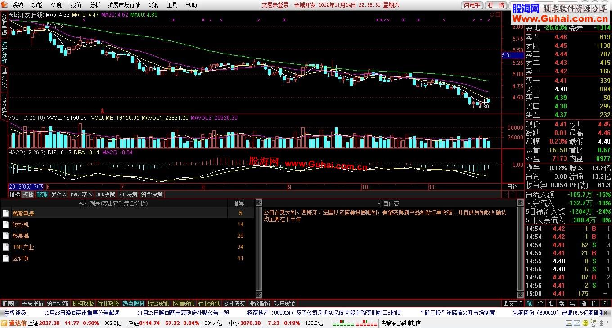Select the 筹 chip distribution tab
Image resolution: width=612 pixels, height=328 pixels.
(605, 303)
